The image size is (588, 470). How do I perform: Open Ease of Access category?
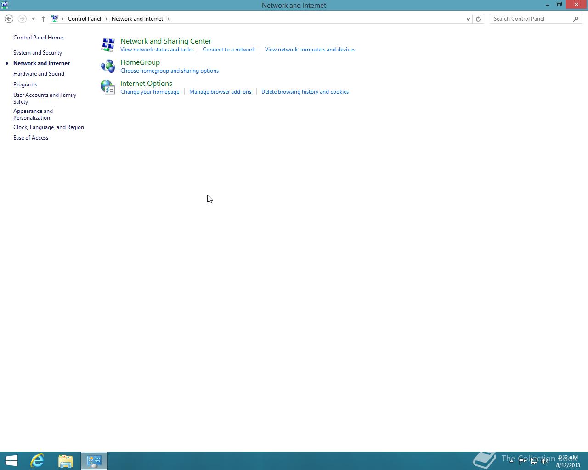31,138
